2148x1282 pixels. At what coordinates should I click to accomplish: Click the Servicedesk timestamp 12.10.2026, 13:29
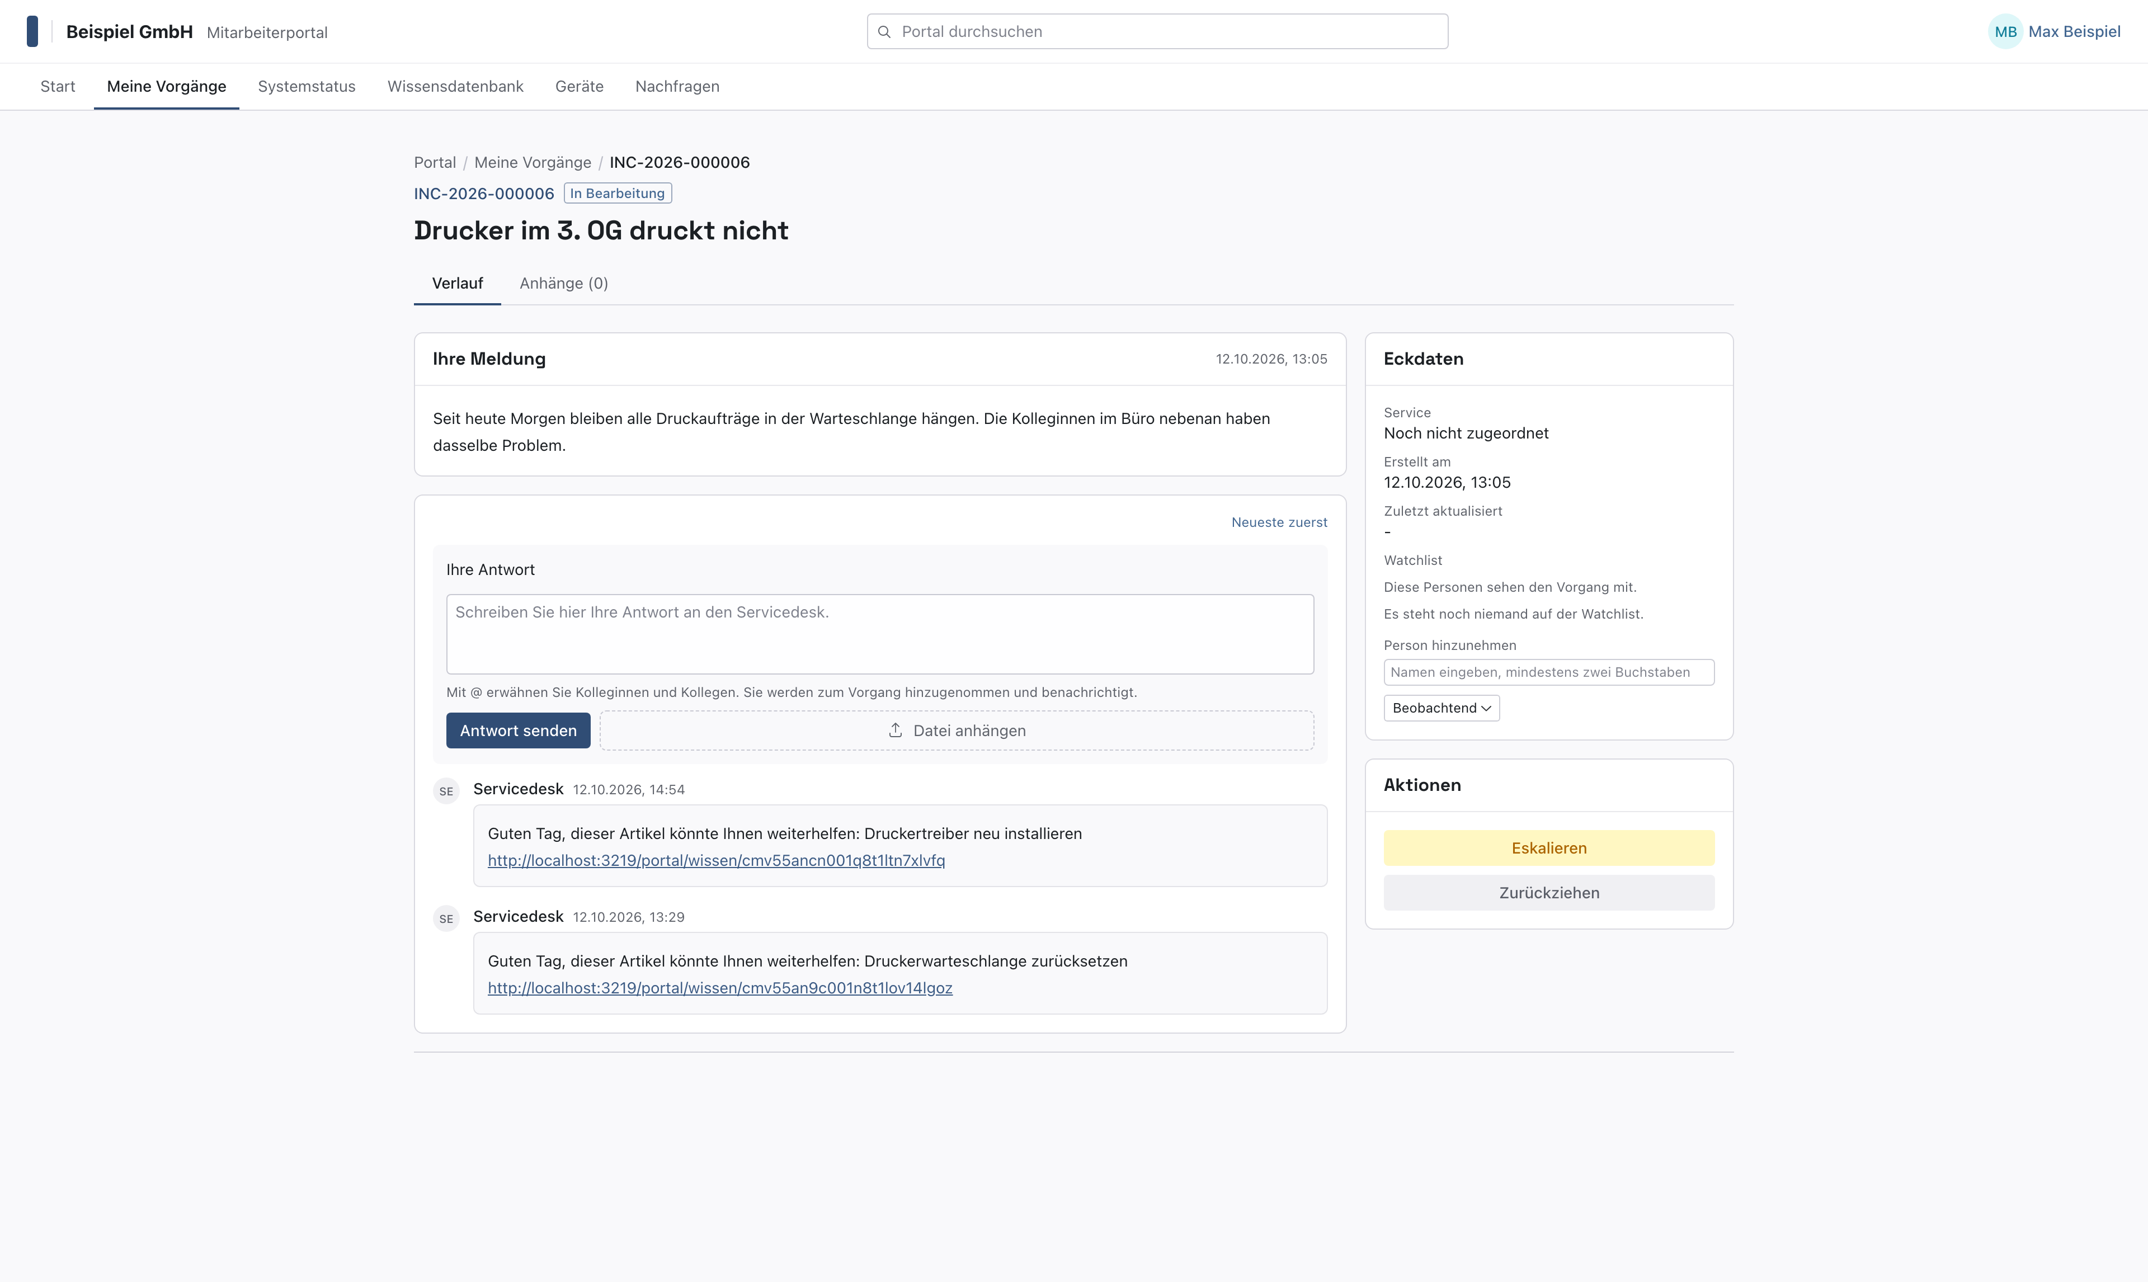628,917
